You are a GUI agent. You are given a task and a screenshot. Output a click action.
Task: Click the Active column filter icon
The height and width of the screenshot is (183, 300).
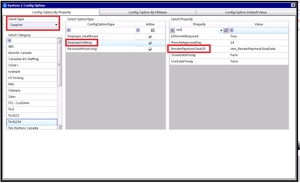[x=138, y=30]
